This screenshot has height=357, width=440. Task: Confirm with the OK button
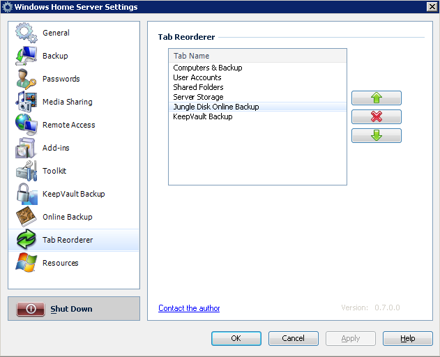[x=236, y=338]
